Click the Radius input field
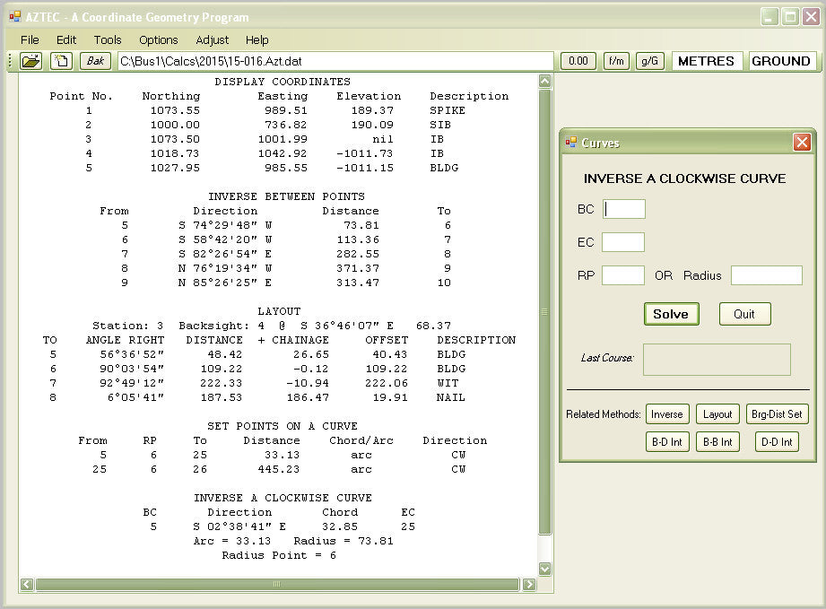This screenshot has height=609, width=826. pyautogui.click(x=766, y=275)
